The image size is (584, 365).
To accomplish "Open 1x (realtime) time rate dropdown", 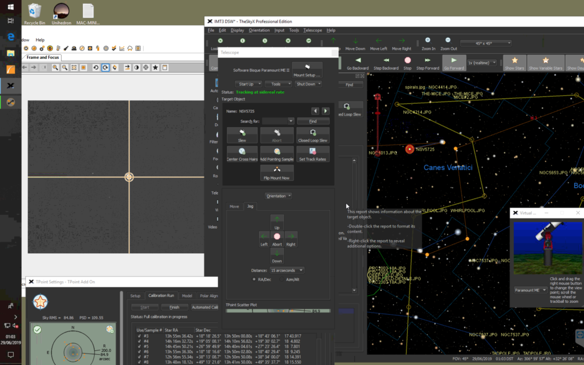I will [x=482, y=63].
